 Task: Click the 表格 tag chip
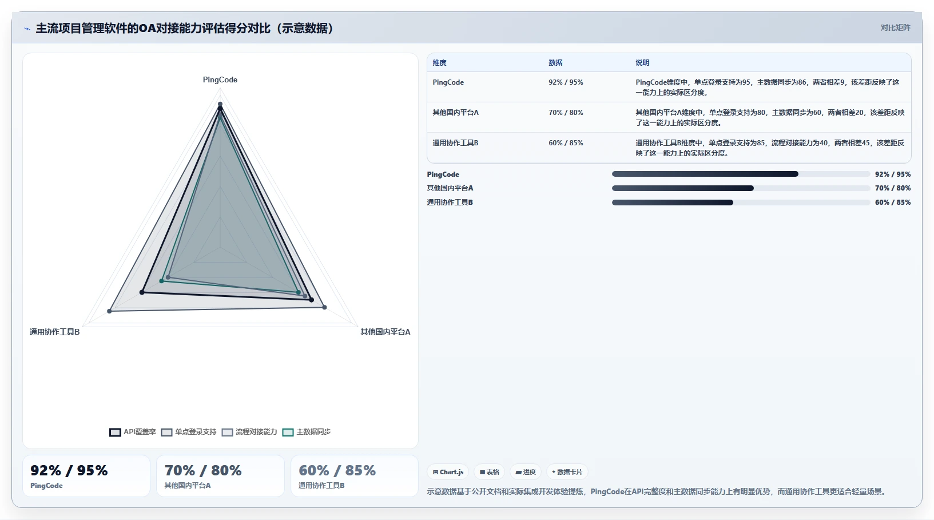tap(490, 472)
